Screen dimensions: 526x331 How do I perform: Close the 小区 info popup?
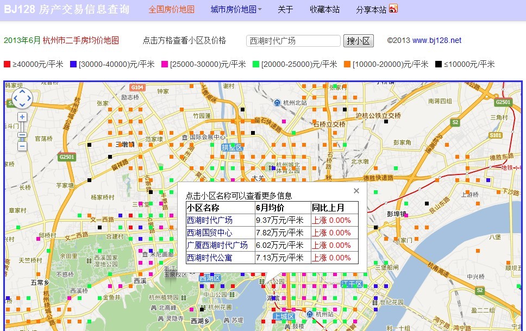point(356,191)
